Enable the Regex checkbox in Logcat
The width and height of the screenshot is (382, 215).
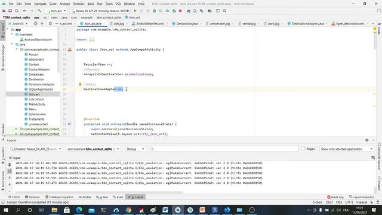(303, 149)
